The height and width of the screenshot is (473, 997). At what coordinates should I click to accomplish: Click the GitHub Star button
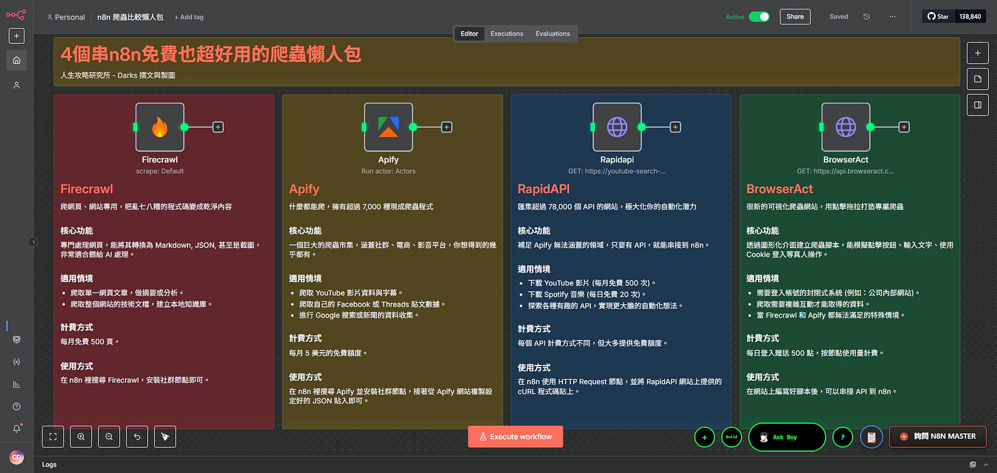[938, 16]
